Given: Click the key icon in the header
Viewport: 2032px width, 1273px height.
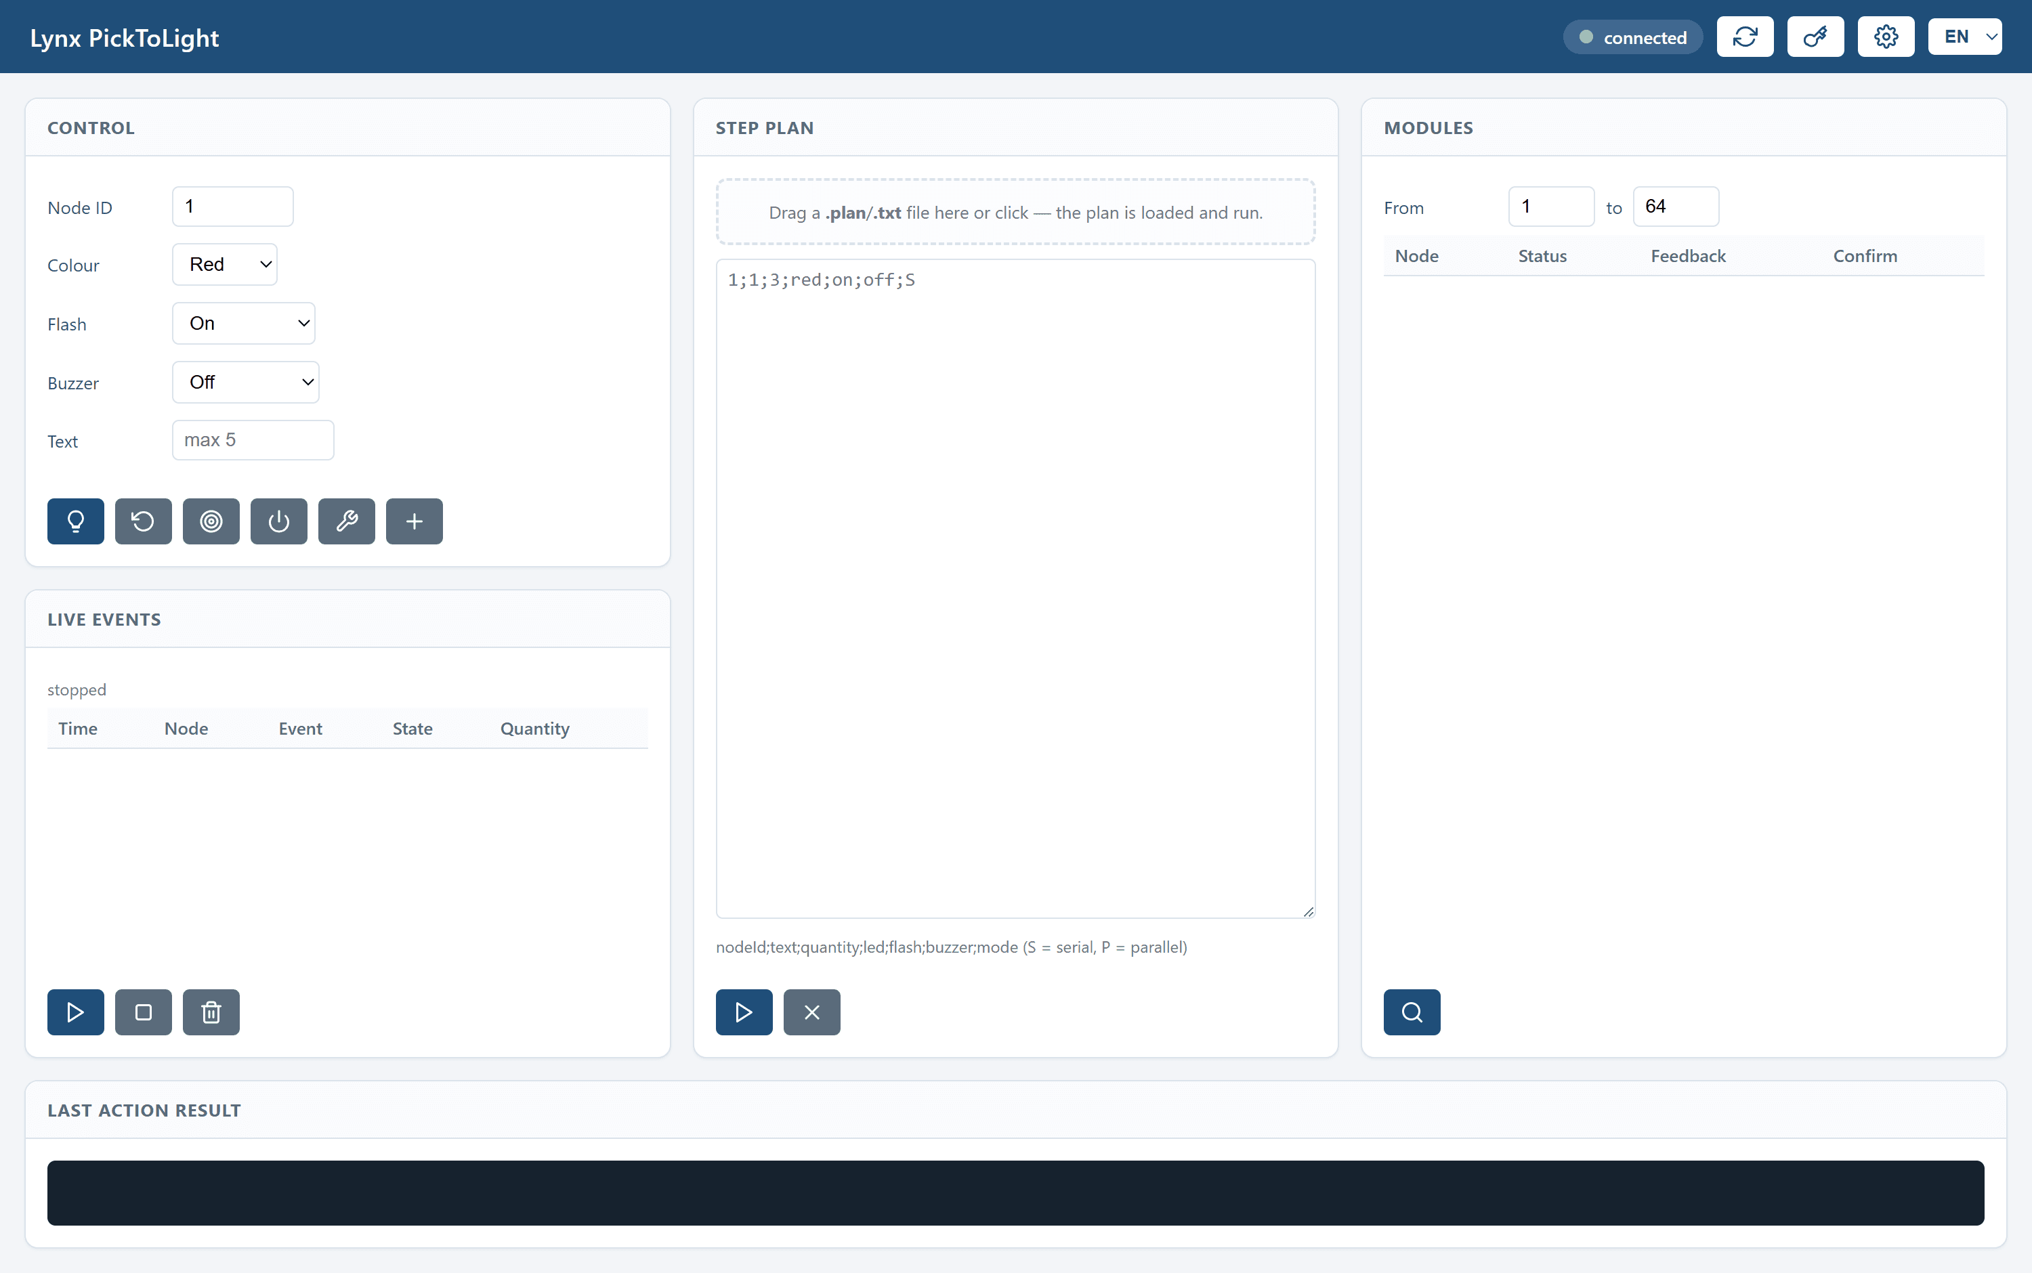Looking at the screenshot, I should coord(1815,37).
